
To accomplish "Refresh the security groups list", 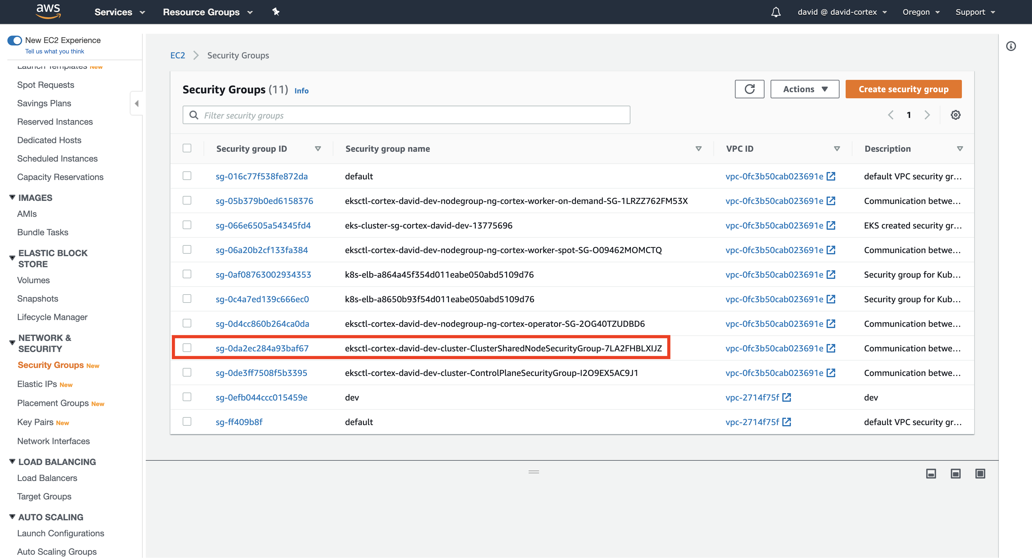I will pos(749,89).
